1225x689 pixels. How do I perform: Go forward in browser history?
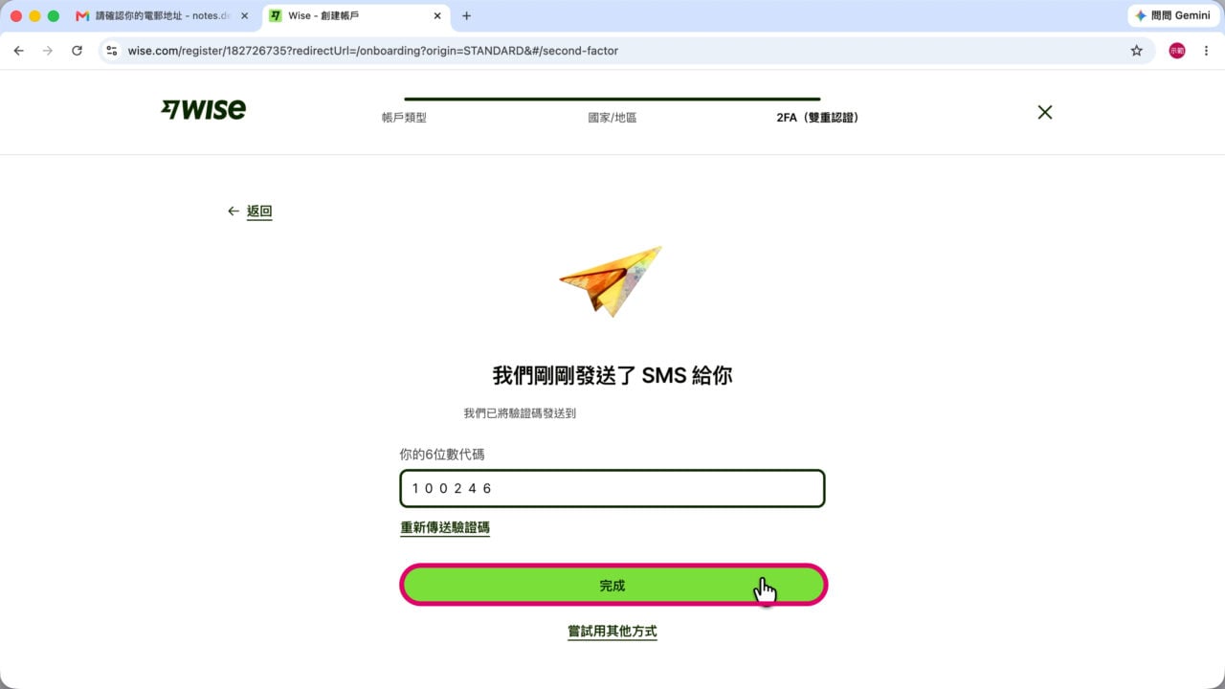48,51
